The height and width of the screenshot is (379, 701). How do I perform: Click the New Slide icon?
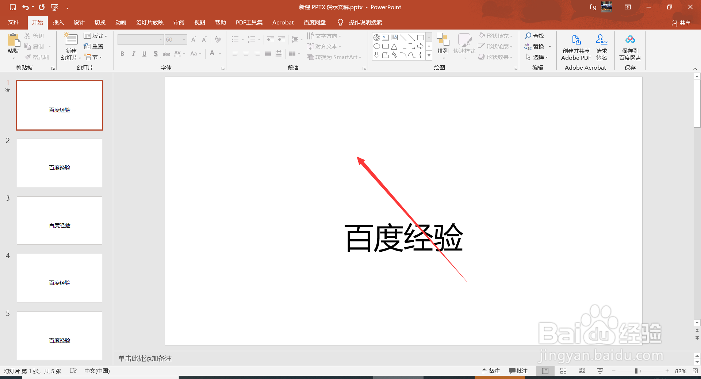click(x=71, y=39)
